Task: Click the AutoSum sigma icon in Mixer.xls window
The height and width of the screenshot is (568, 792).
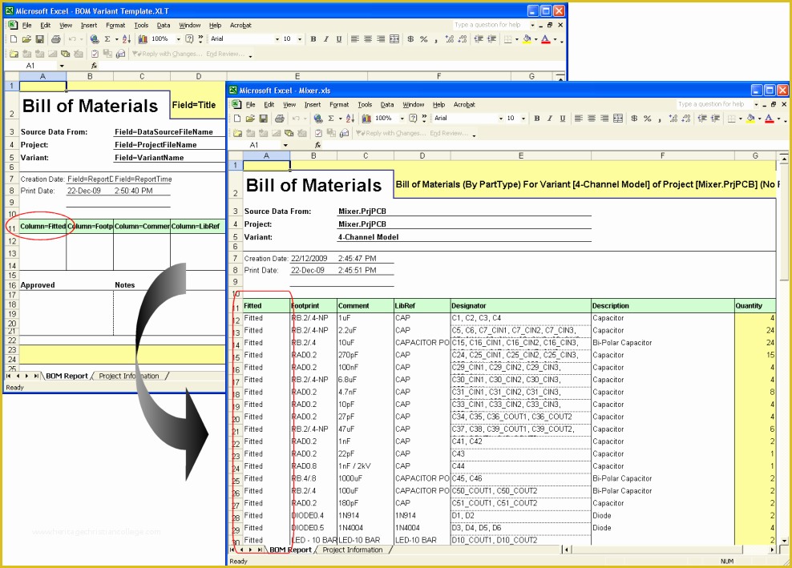Action: [331, 118]
